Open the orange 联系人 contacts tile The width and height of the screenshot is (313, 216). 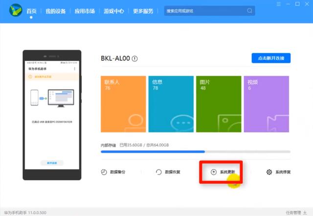[123, 104]
